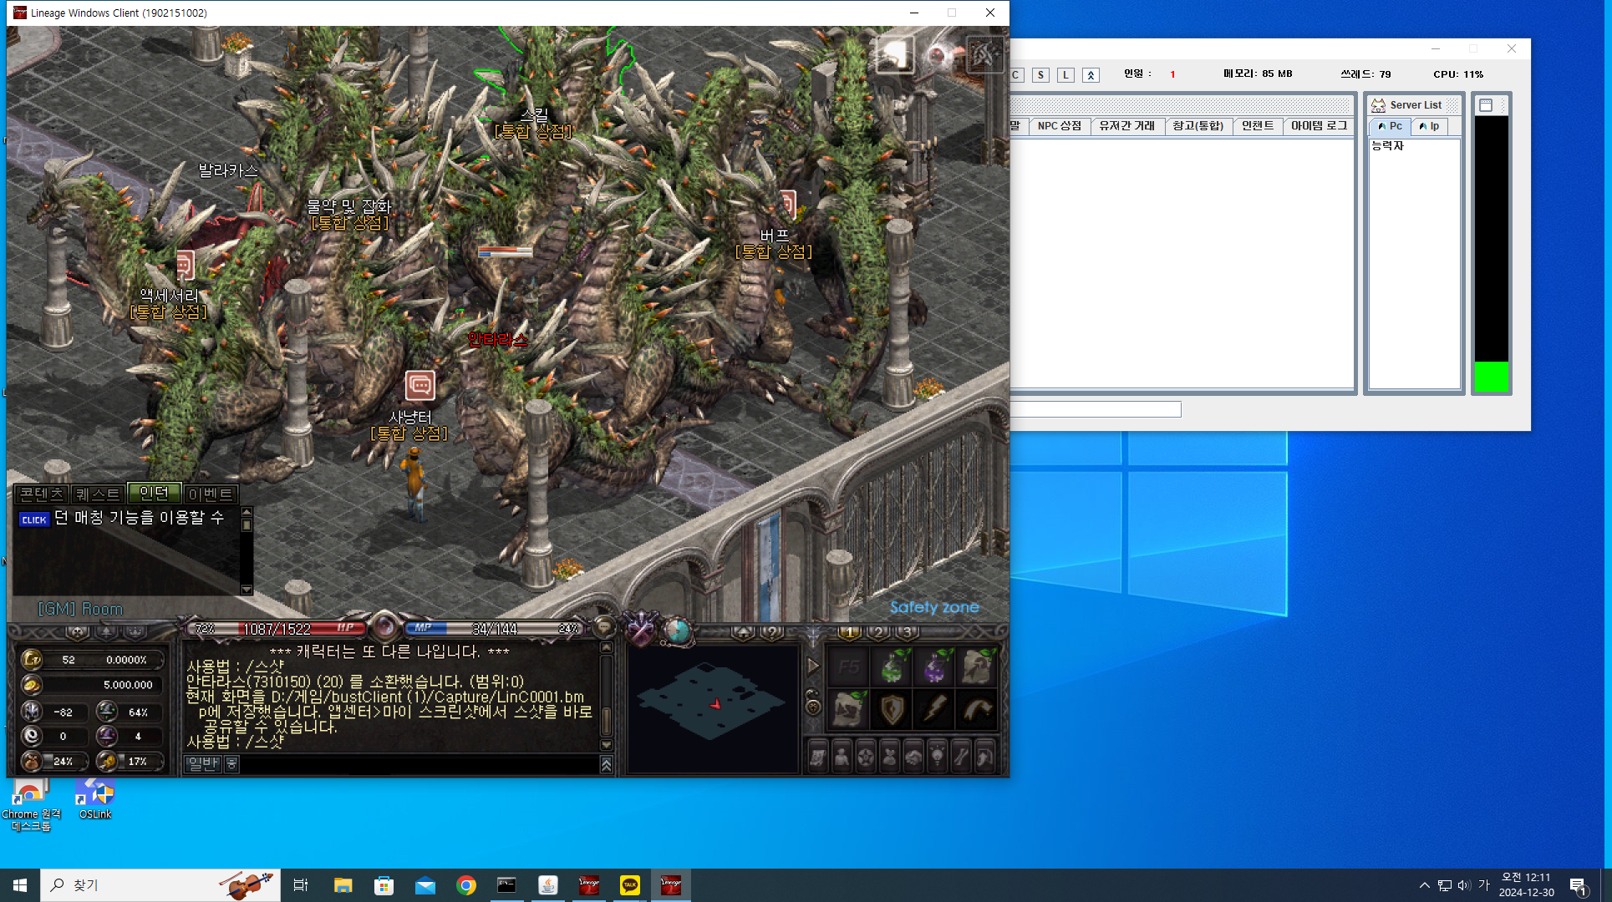
Task: Click notice panel scroll-up arrow
Action: coord(247,512)
